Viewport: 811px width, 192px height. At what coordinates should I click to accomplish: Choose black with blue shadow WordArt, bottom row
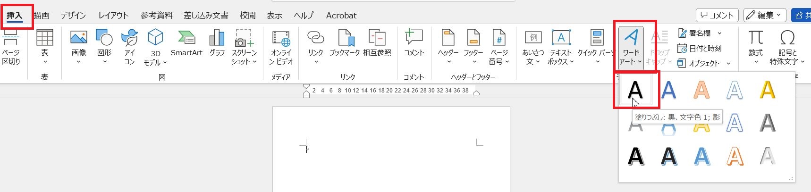668,156
